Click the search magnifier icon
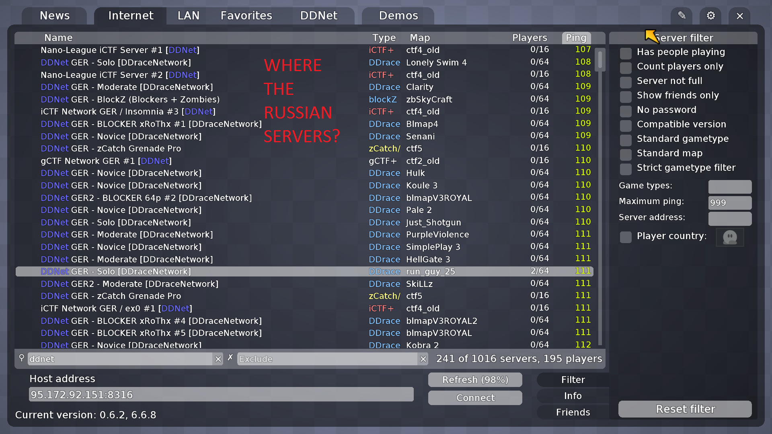Screen dimensions: 772x434 (x=22, y=358)
